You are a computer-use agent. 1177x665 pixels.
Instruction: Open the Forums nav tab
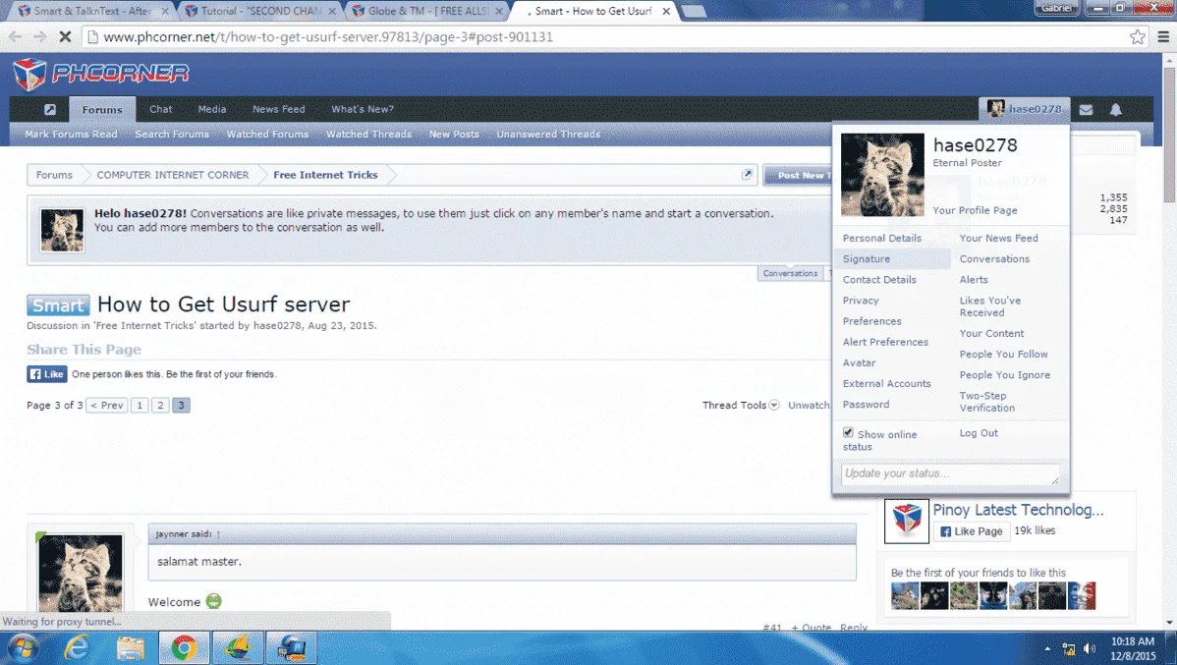click(102, 110)
